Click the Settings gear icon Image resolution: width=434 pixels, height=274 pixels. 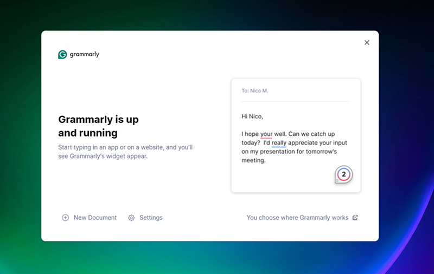[x=131, y=218]
